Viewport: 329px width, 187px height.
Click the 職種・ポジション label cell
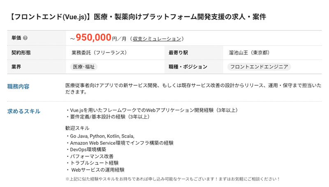188,66
